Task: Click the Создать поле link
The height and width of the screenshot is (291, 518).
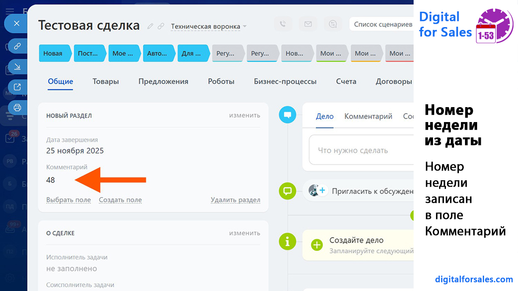Action: pos(120,200)
